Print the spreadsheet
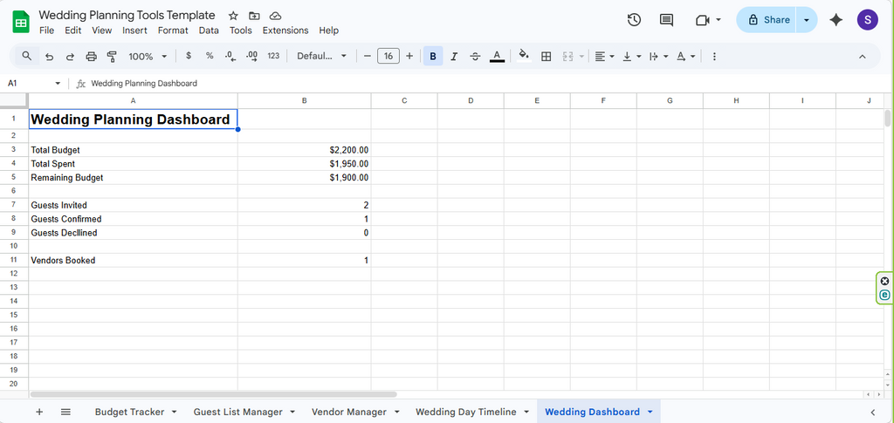The height and width of the screenshot is (423, 894). 91,57
